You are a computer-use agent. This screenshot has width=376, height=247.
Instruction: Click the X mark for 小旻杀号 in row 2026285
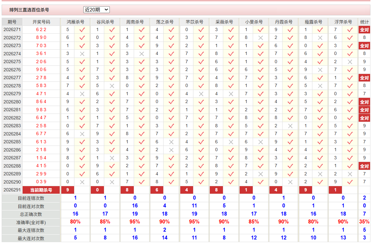(261, 142)
